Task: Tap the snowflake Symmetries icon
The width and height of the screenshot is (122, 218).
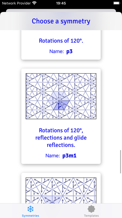Action: click(30, 209)
